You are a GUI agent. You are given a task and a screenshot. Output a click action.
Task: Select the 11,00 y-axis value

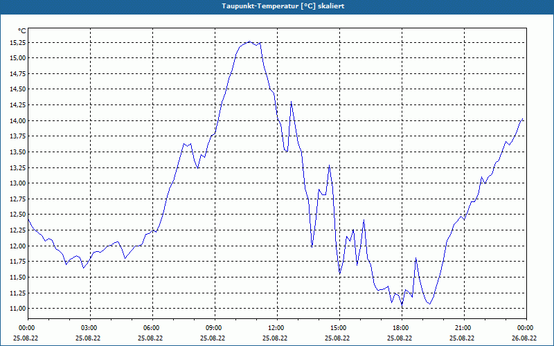[18, 308]
